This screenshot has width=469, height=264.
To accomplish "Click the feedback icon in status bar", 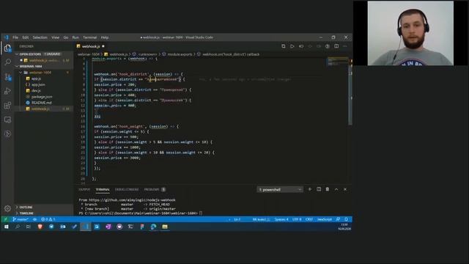I will point(338,219).
